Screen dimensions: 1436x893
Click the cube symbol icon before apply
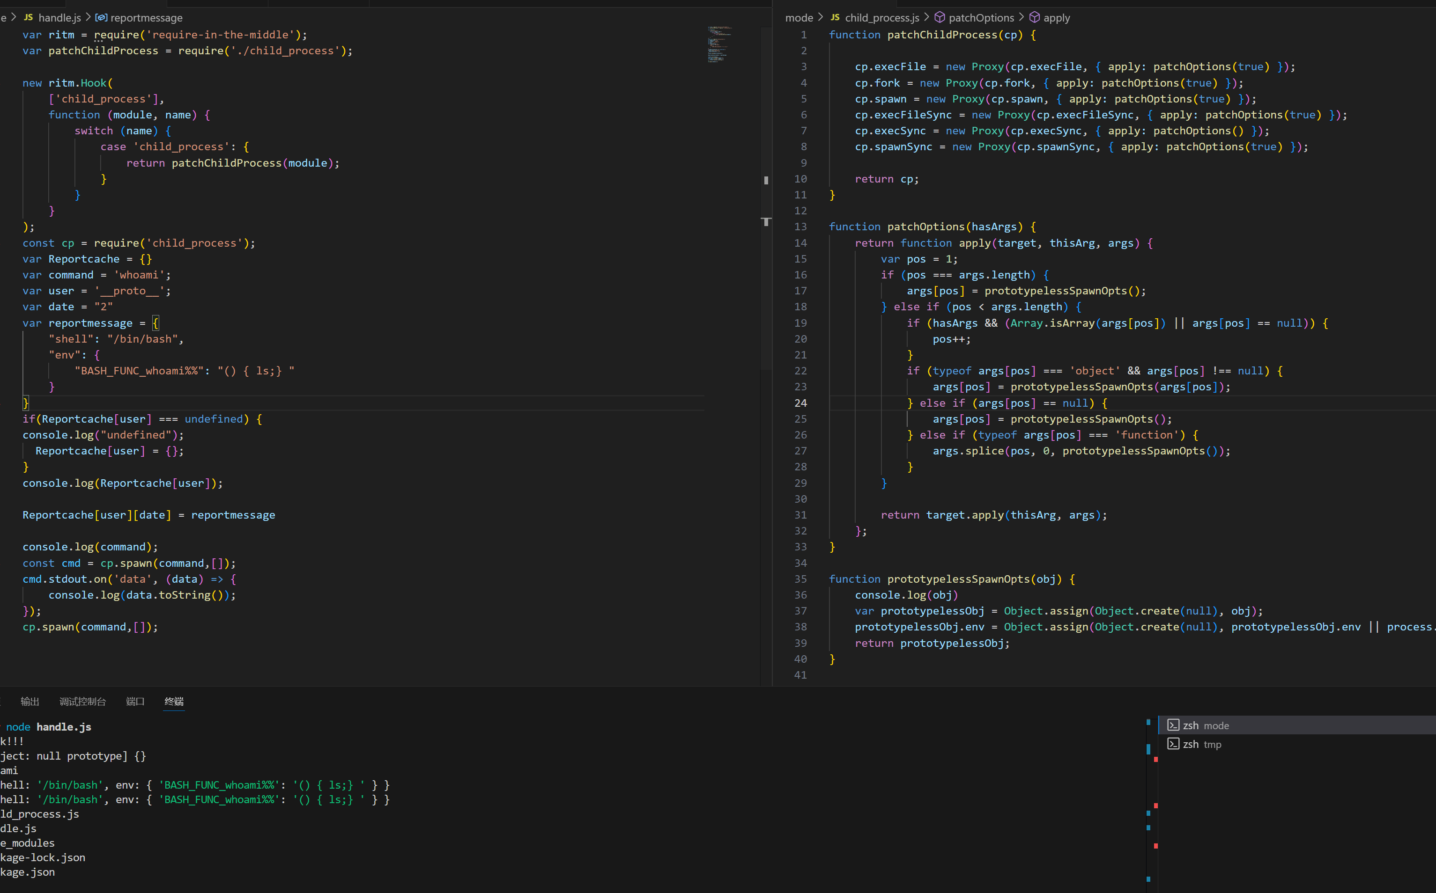[1035, 18]
